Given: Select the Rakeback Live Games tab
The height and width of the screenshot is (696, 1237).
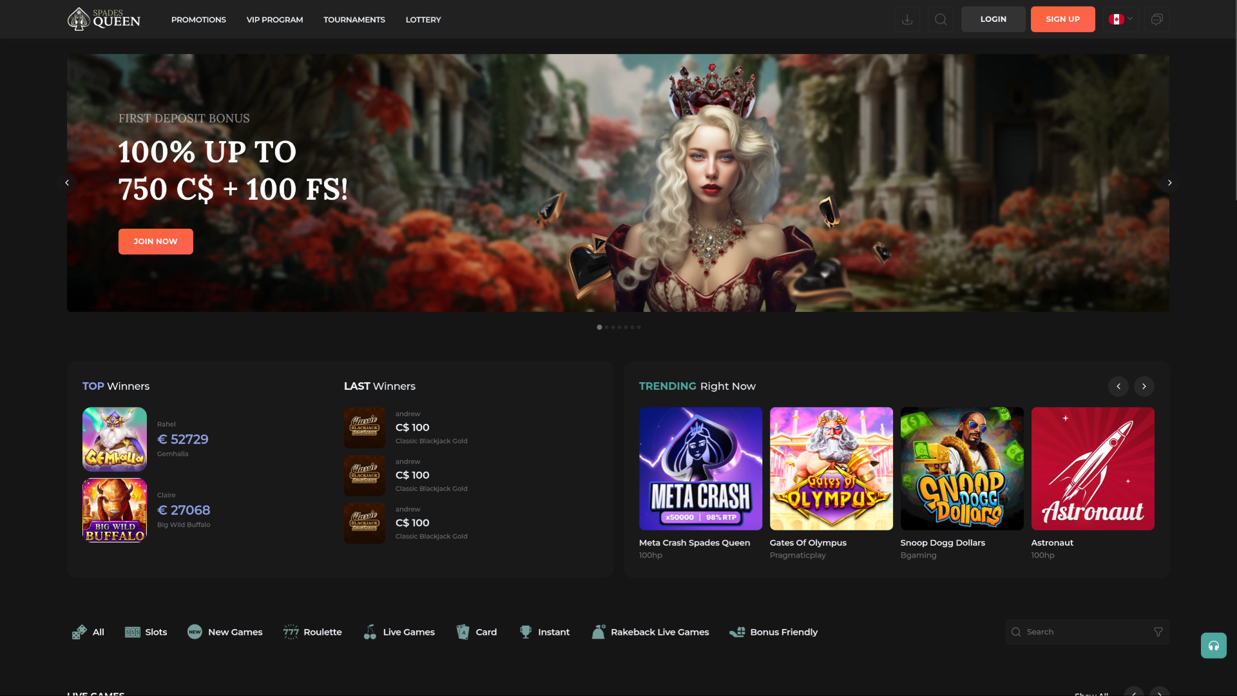Looking at the screenshot, I should point(650,632).
